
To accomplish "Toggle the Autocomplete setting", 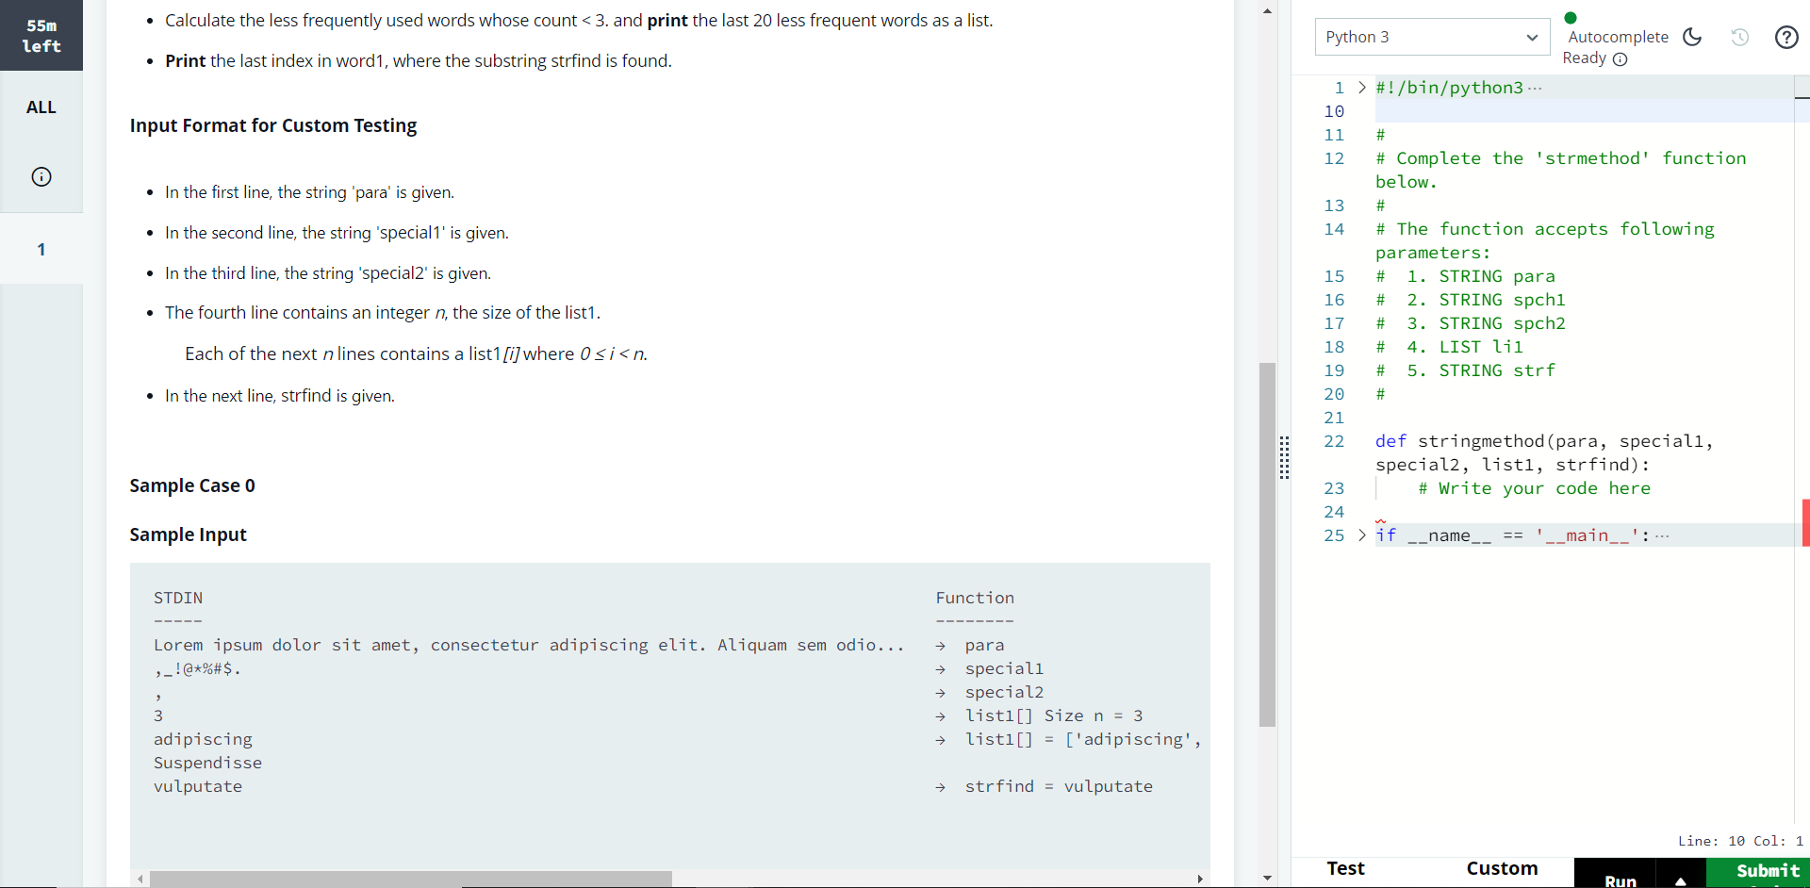I will click(x=1618, y=37).
